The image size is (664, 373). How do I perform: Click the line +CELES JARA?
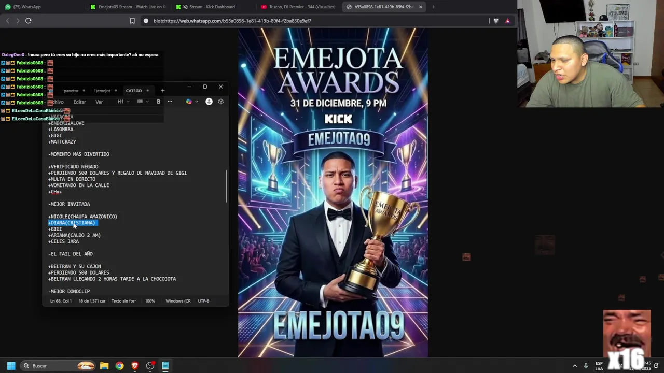(64, 241)
